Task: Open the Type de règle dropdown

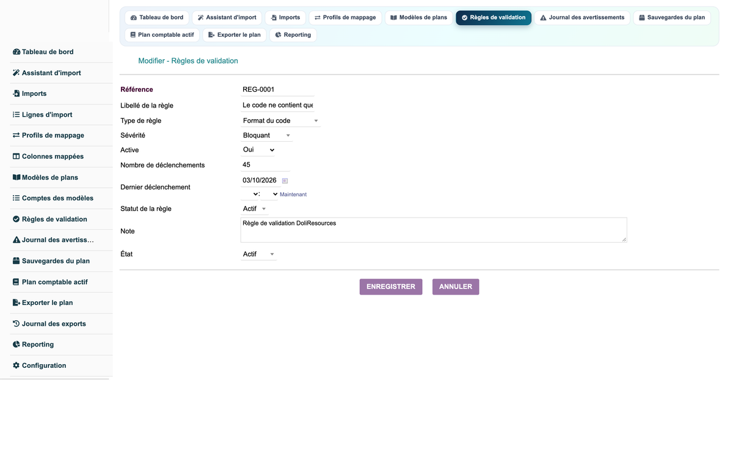Action: tap(280, 121)
